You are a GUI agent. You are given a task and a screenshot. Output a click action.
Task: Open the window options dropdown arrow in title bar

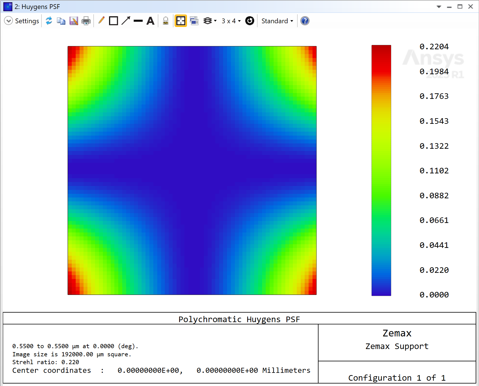click(x=439, y=7)
